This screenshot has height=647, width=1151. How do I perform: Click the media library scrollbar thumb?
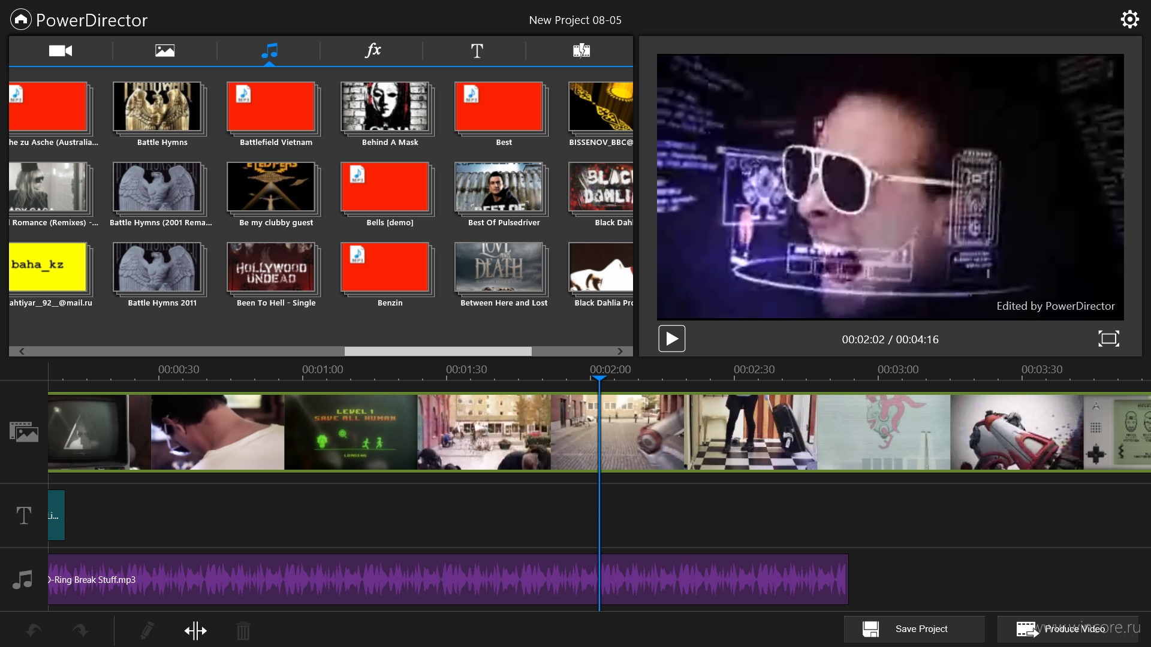point(438,351)
